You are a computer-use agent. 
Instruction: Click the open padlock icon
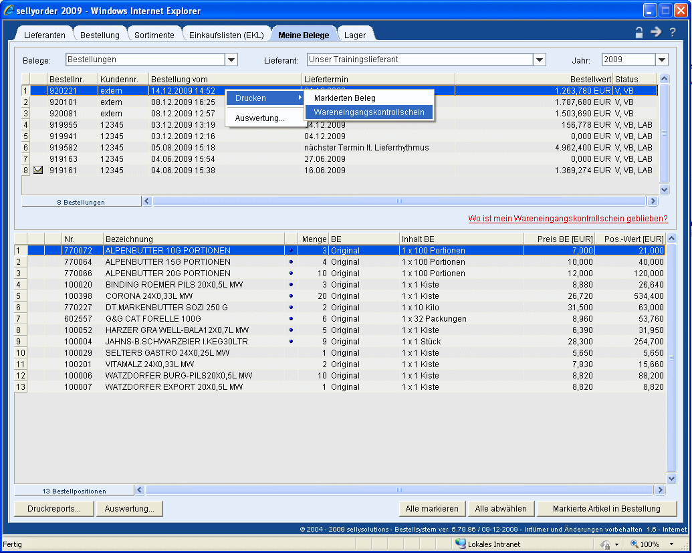click(x=639, y=32)
